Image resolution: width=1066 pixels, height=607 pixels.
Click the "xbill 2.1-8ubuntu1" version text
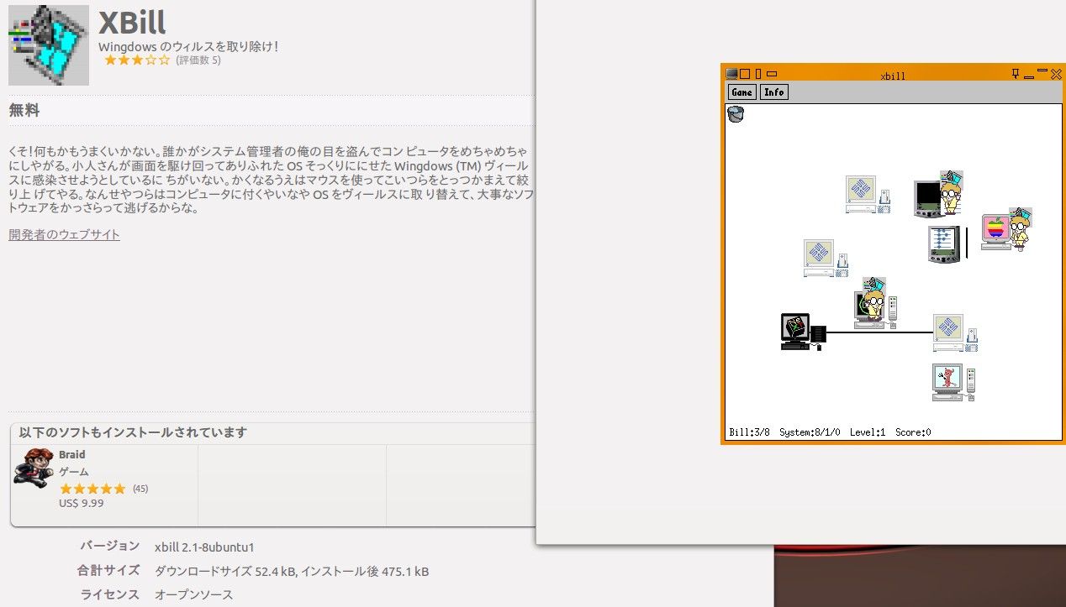coord(204,547)
